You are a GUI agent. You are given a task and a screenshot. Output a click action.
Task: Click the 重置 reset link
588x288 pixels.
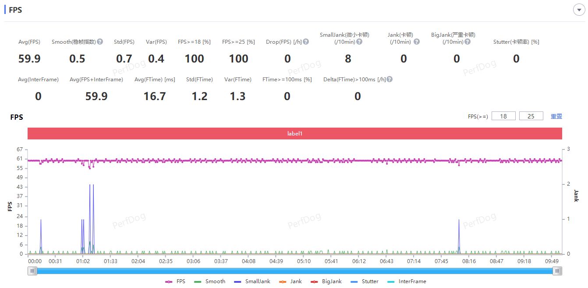coord(556,116)
